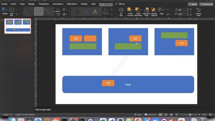Image resolution: width=215 pixels, height=121 pixels.
Task: Click the Text Fill icon
Action: point(105,10)
